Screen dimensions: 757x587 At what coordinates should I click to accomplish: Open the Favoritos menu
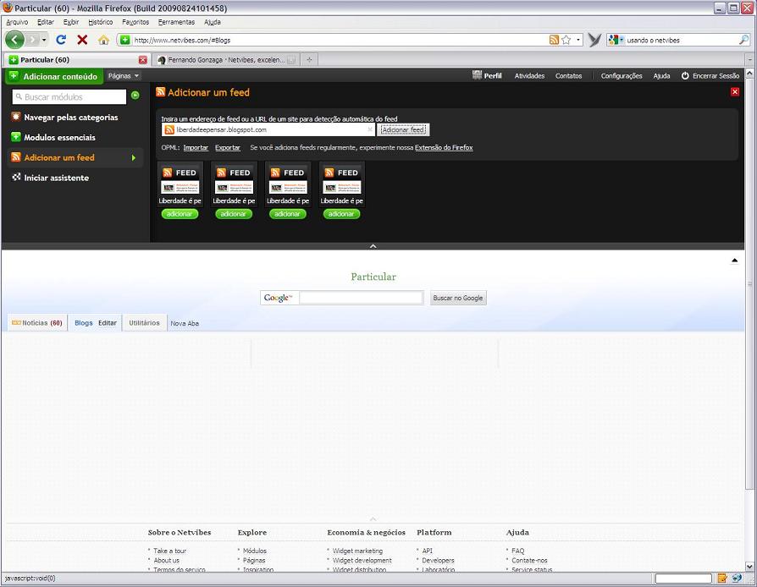point(135,22)
